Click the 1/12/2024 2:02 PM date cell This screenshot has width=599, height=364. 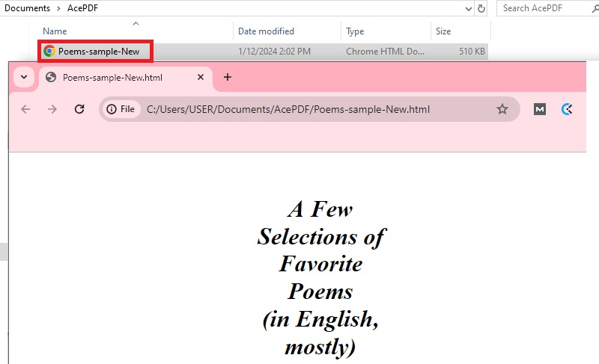(274, 52)
